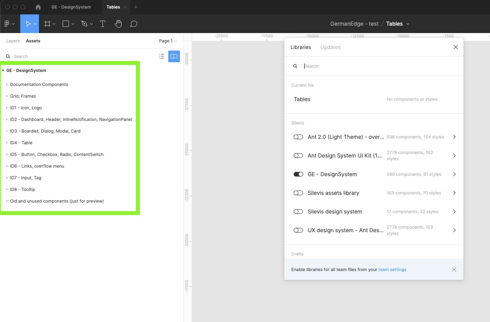The height and width of the screenshot is (322, 490).
Task: Select the Move tool in toolbar
Action: click(28, 24)
